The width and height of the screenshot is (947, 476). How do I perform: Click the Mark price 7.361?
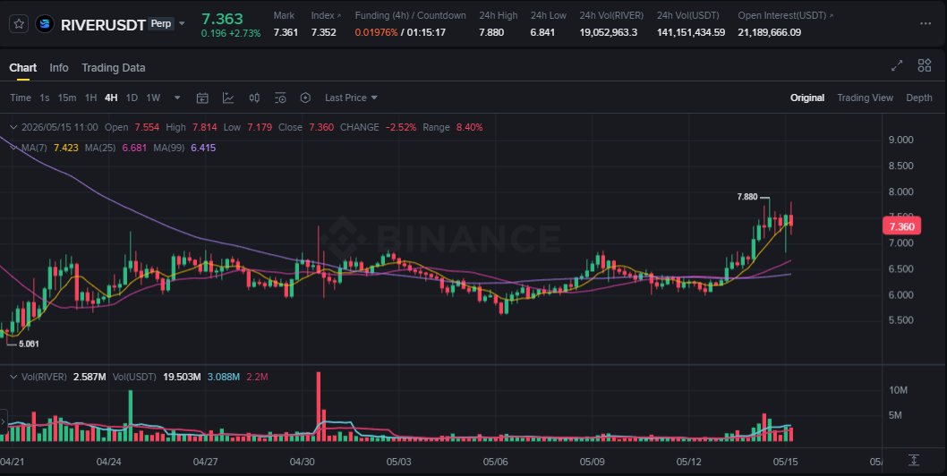click(286, 32)
